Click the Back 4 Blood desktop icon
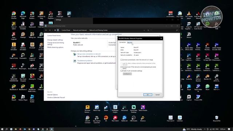233x131 pixels. coord(32,67)
